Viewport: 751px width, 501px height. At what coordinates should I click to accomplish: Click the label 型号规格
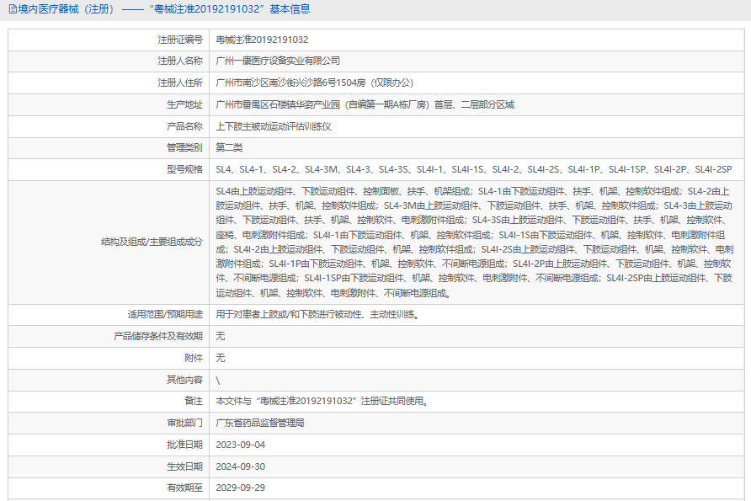(x=184, y=169)
